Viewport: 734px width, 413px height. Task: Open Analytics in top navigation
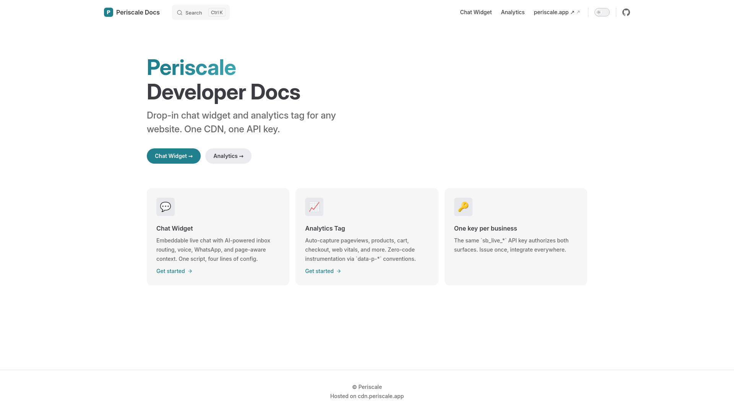coord(513,12)
